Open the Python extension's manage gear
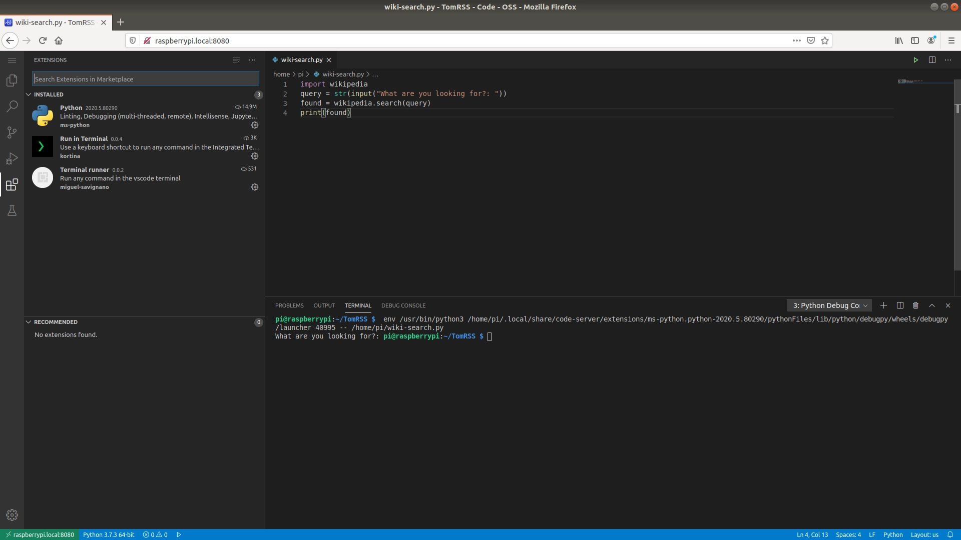This screenshot has width=961, height=540. [255, 125]
